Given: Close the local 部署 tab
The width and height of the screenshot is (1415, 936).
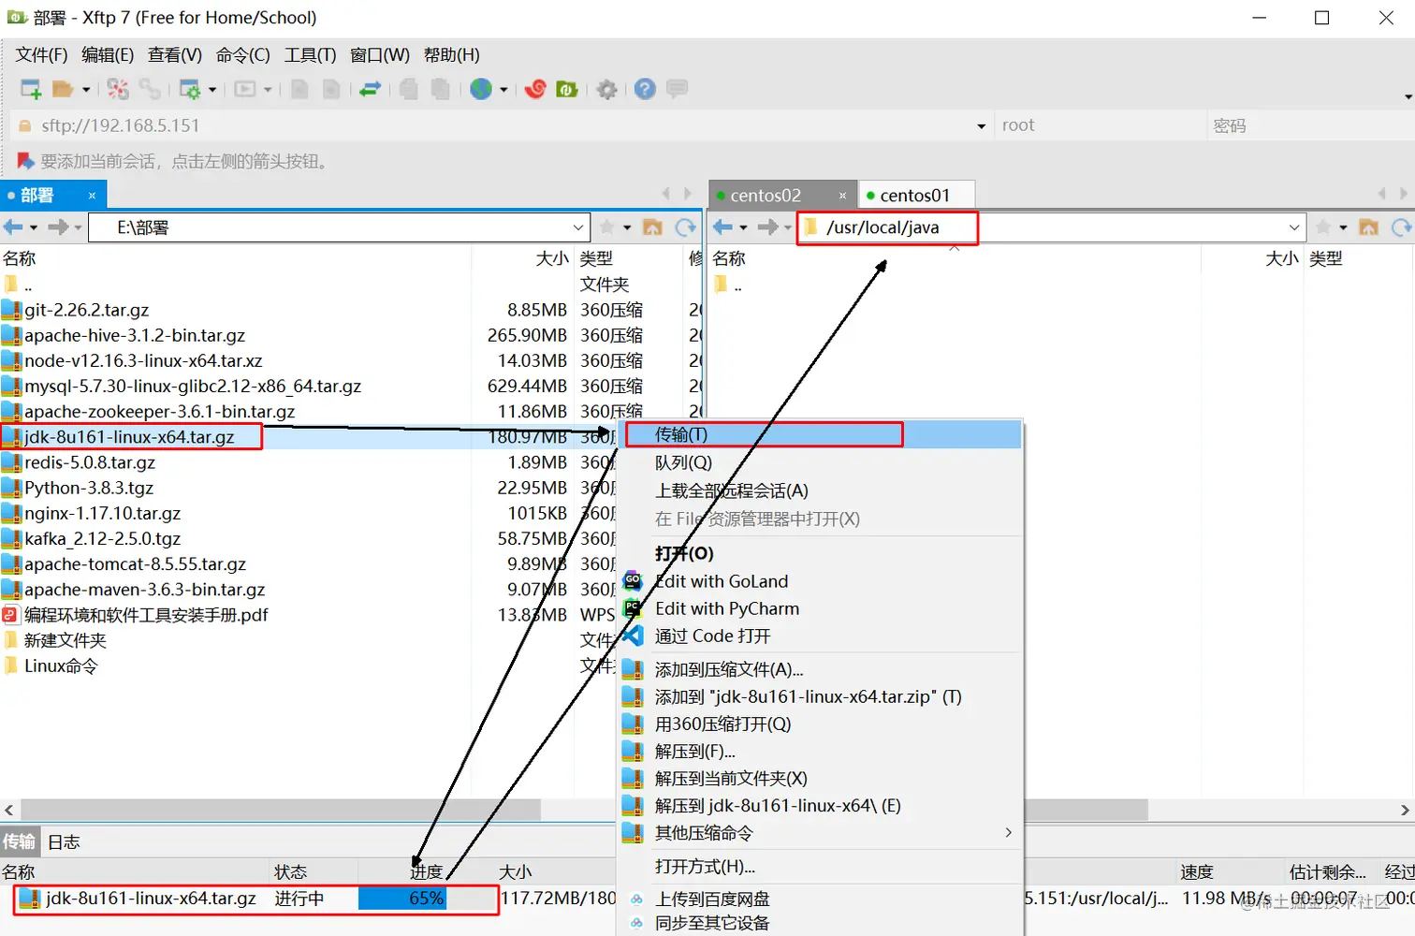Looking at the screenshot, I should pos(92,196).
